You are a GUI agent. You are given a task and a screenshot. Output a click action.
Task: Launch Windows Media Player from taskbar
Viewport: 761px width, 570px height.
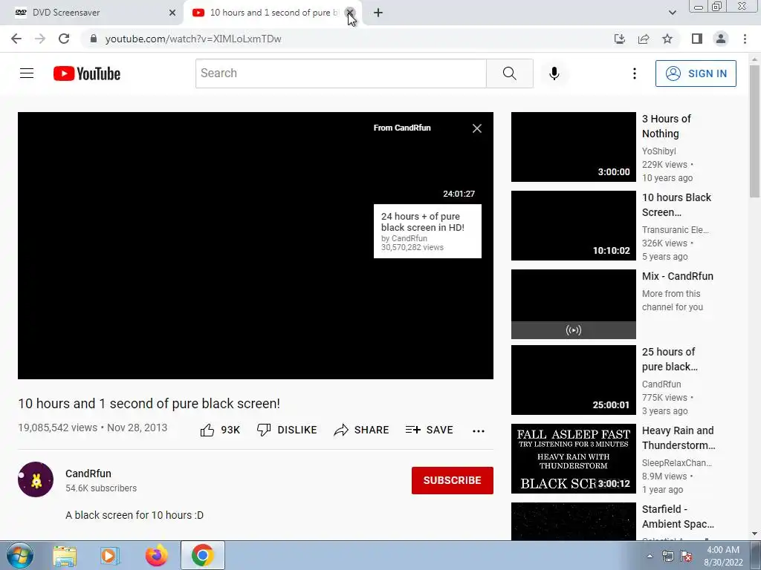(x=110, y=555)
